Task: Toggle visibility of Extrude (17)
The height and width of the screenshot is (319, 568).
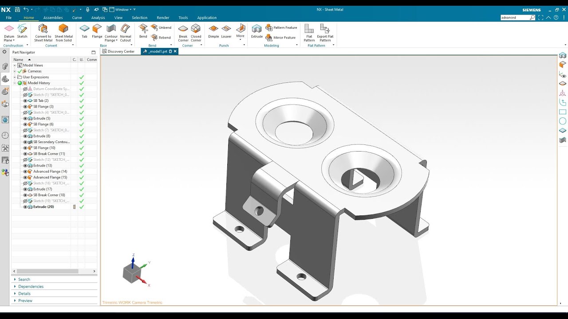Action: click(25, 189)
